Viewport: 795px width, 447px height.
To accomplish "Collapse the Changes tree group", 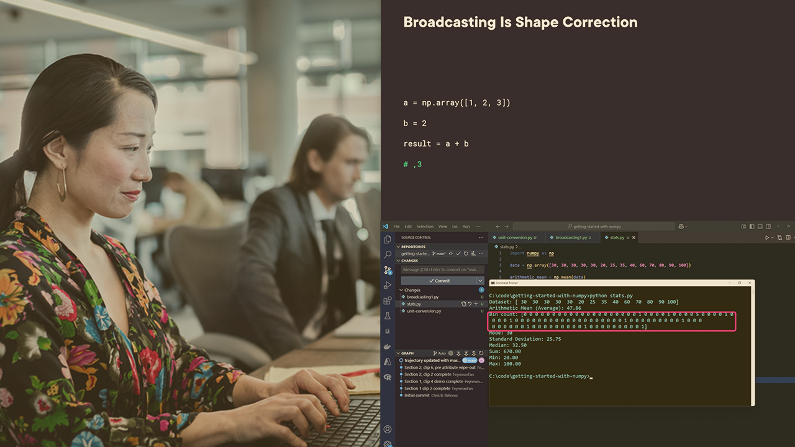I will tap(401, 290).
